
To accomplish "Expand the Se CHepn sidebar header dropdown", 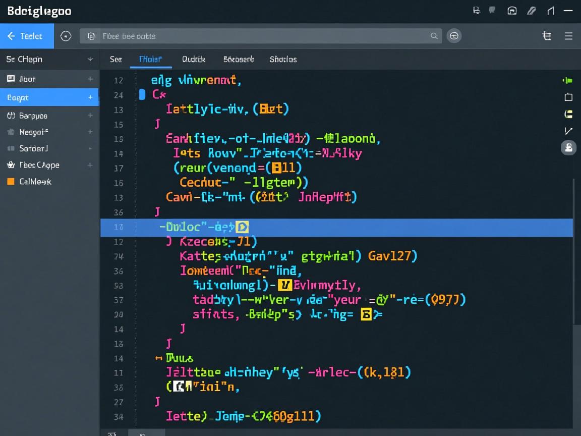I will 90,59.
